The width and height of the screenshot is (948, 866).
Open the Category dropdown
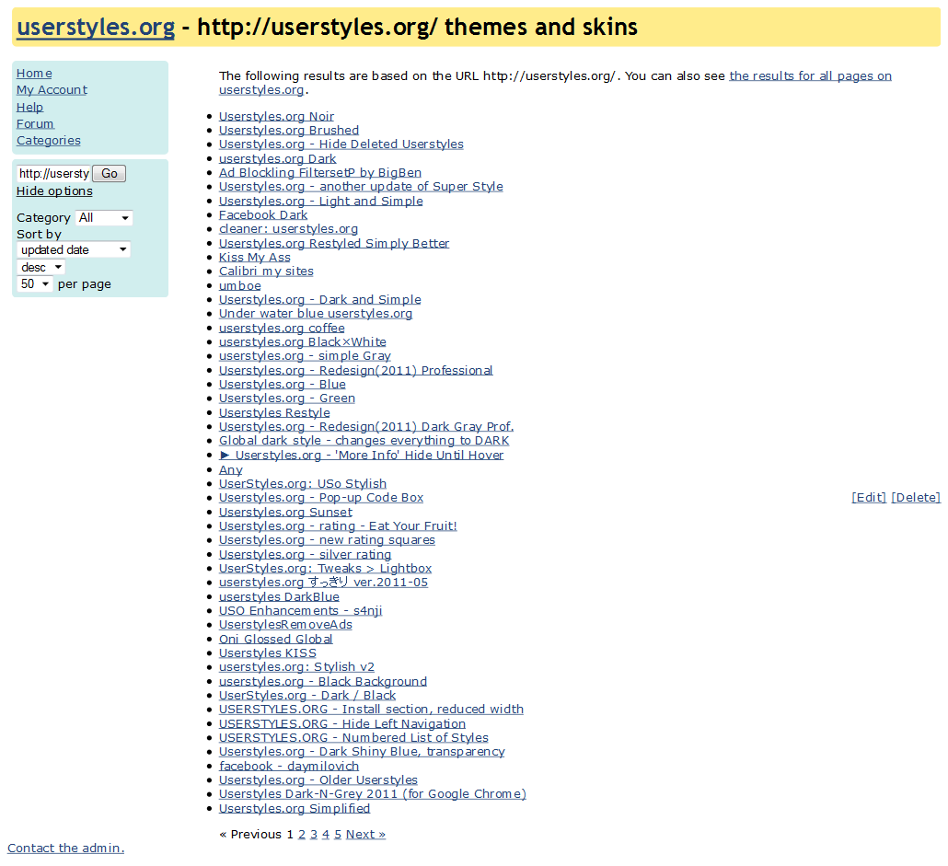[103, 218]
